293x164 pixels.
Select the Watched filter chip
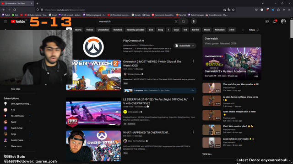[117, 30]
